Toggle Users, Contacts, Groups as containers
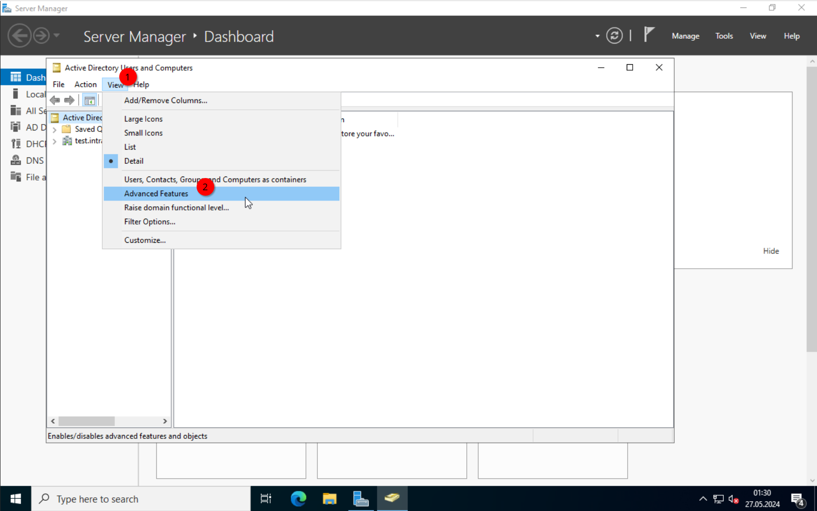 (221, 179)
